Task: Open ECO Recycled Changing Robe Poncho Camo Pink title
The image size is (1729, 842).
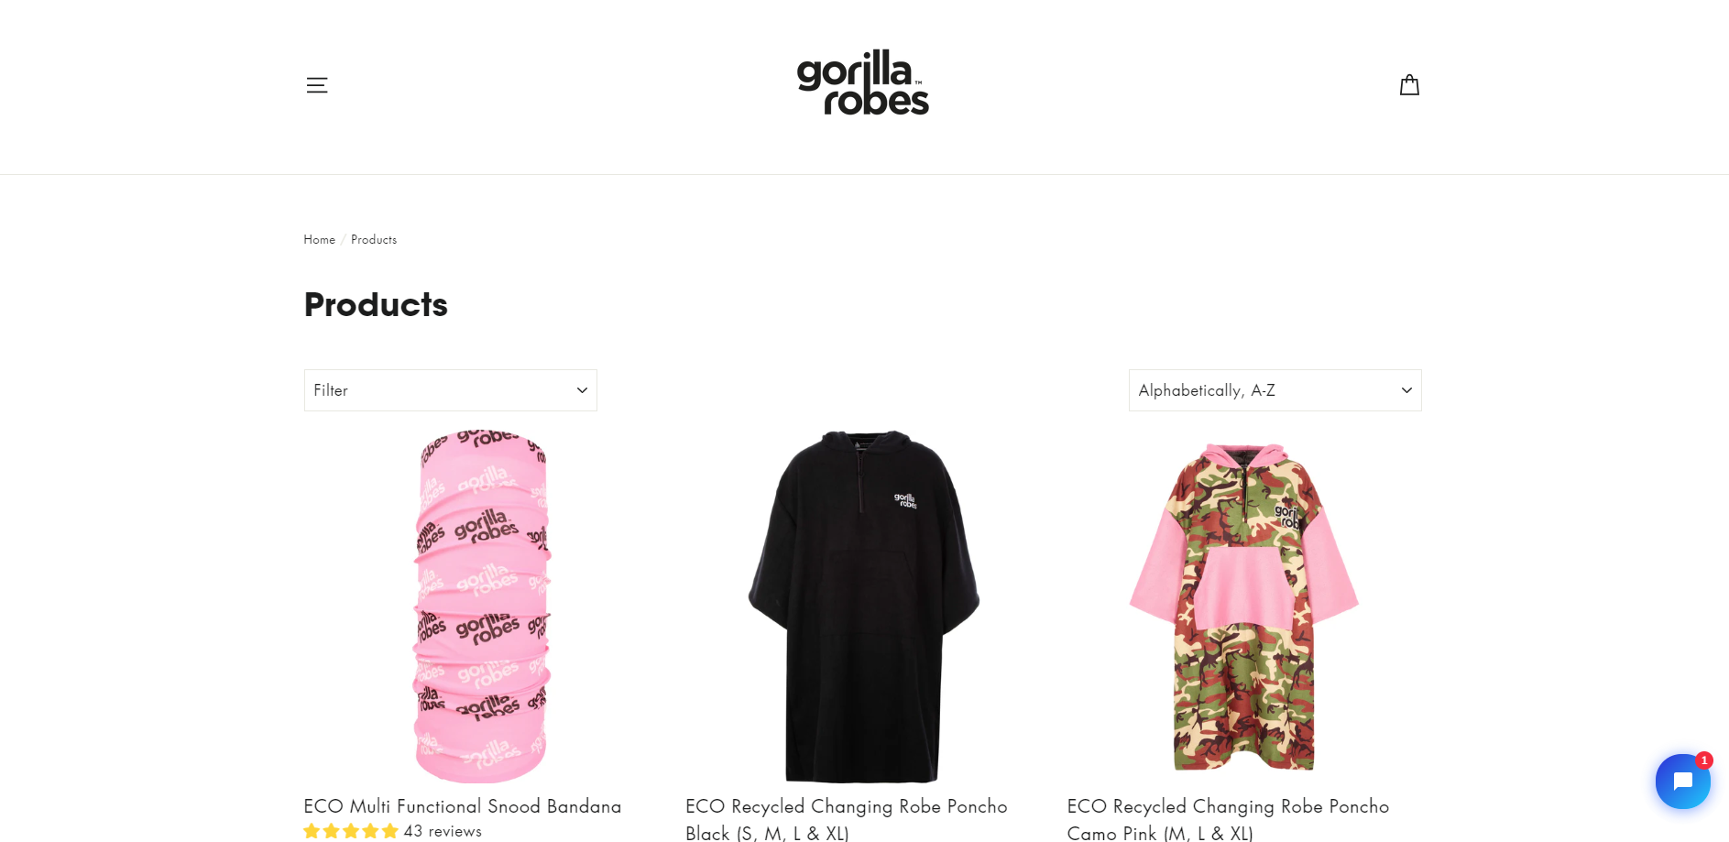Action: [x=1228, y=819]
